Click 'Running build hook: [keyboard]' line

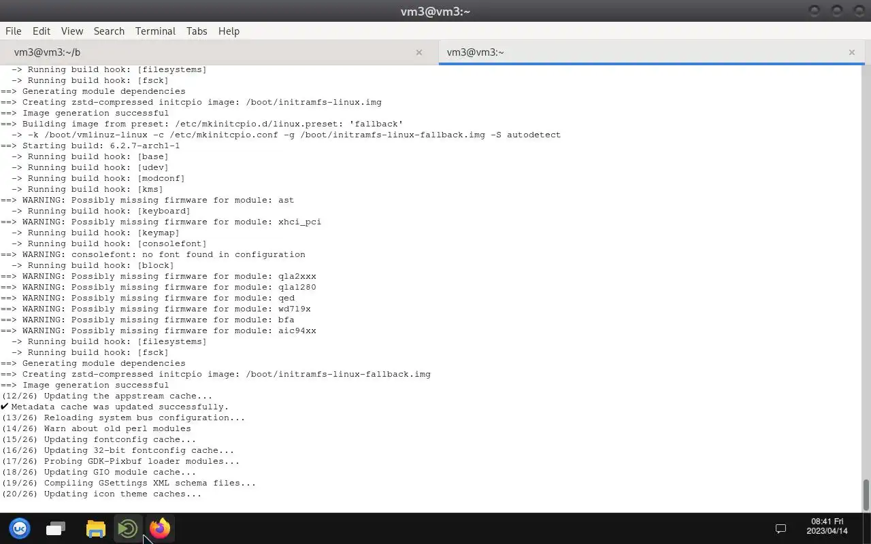pos(101,211)
